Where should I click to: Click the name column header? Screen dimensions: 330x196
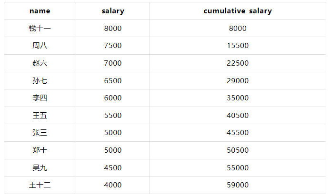click(40, 11)
